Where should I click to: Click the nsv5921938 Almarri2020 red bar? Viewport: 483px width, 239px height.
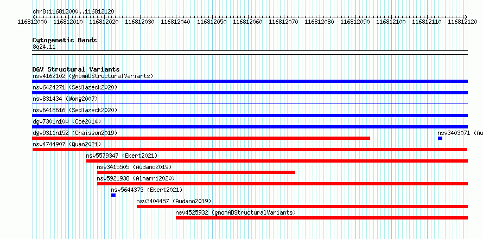282,184
